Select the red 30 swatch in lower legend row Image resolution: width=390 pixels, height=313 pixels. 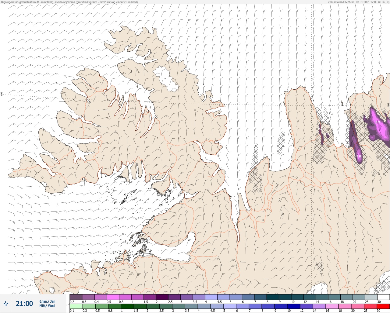tap(383, 306)
